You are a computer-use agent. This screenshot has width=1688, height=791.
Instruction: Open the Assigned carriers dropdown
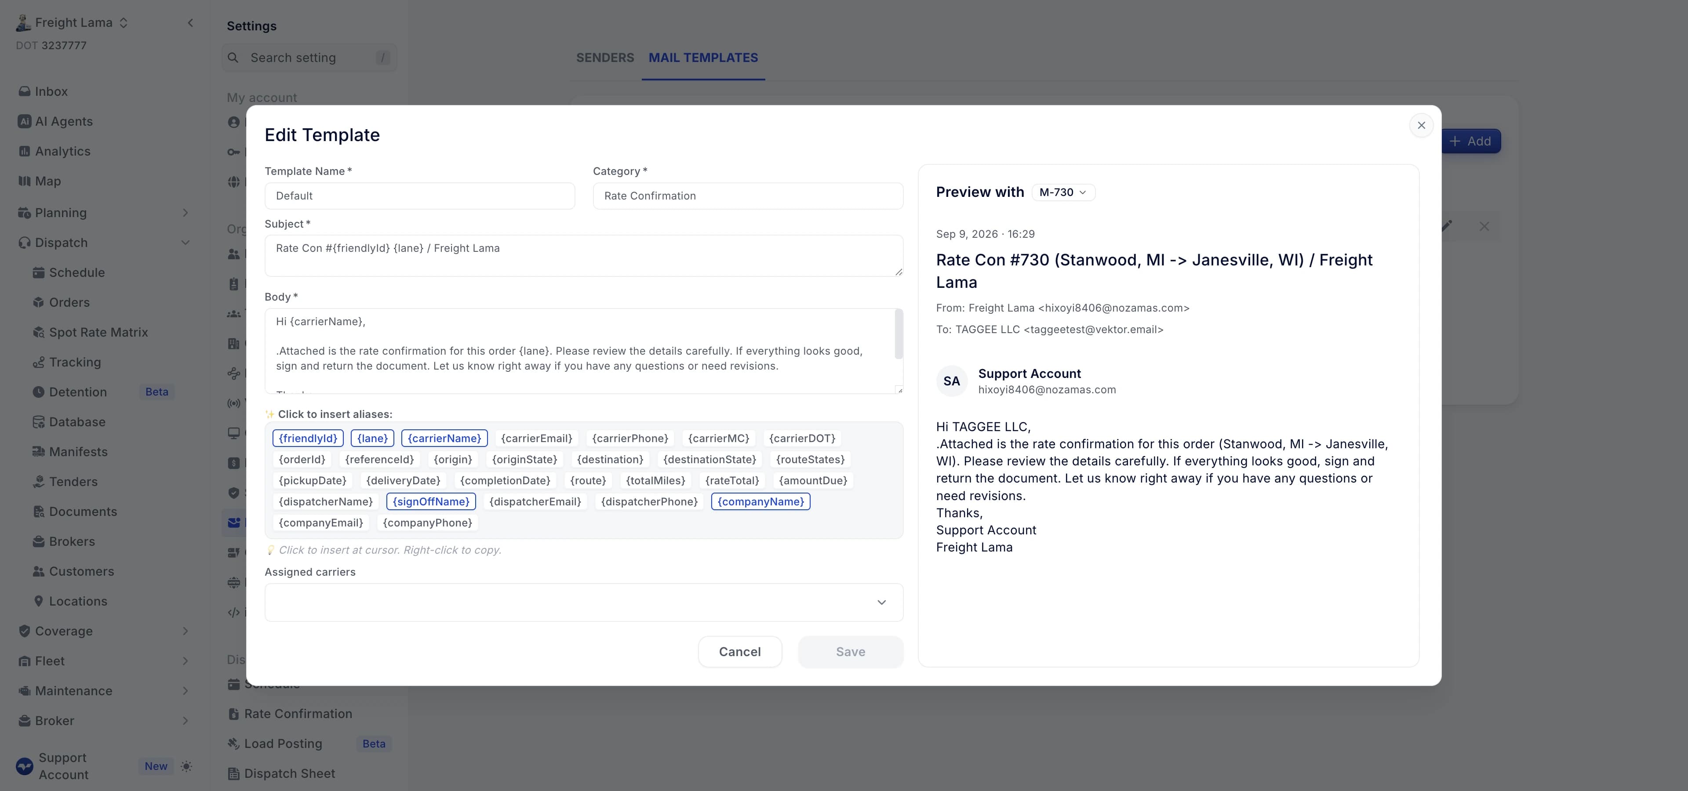(584, 602)
